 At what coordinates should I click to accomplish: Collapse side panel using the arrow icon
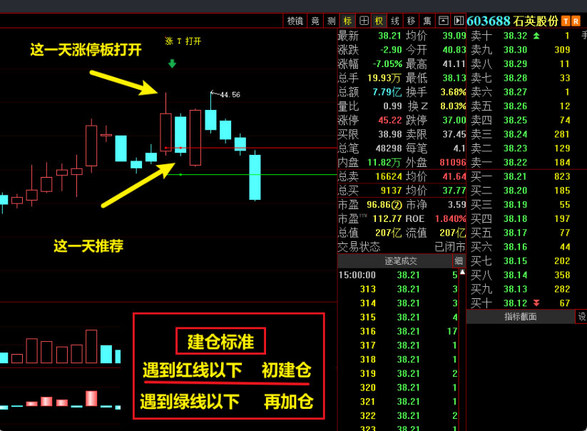click(458, 21)
